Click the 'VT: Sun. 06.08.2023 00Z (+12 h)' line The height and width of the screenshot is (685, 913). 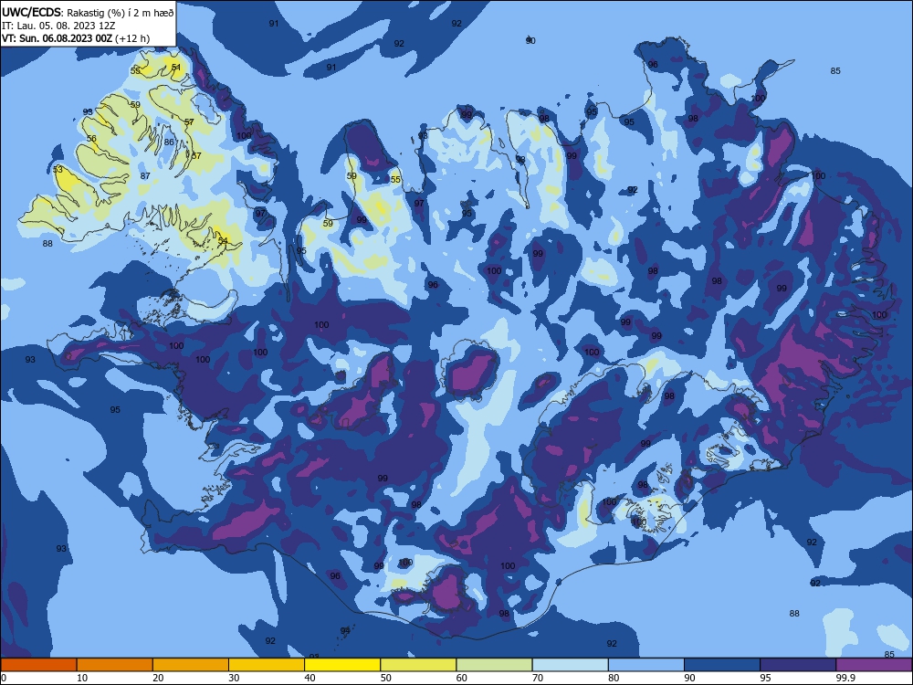pyautogui.click(x=76, y=38)
